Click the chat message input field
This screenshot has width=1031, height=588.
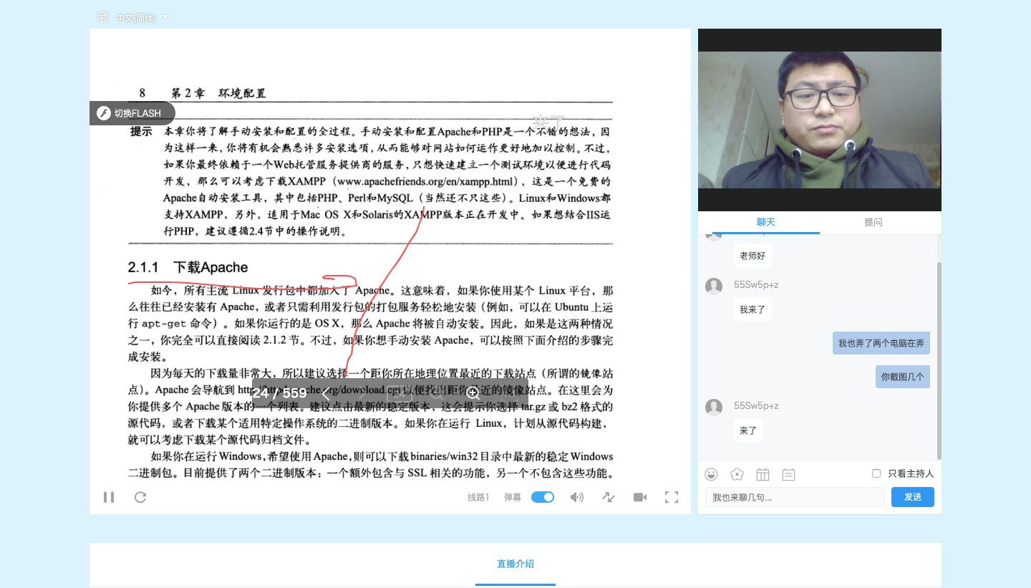[x=794, y=497]
